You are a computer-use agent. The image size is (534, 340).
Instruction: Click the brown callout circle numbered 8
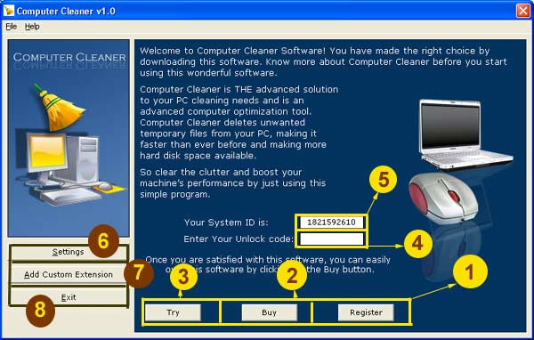point(40,311)
